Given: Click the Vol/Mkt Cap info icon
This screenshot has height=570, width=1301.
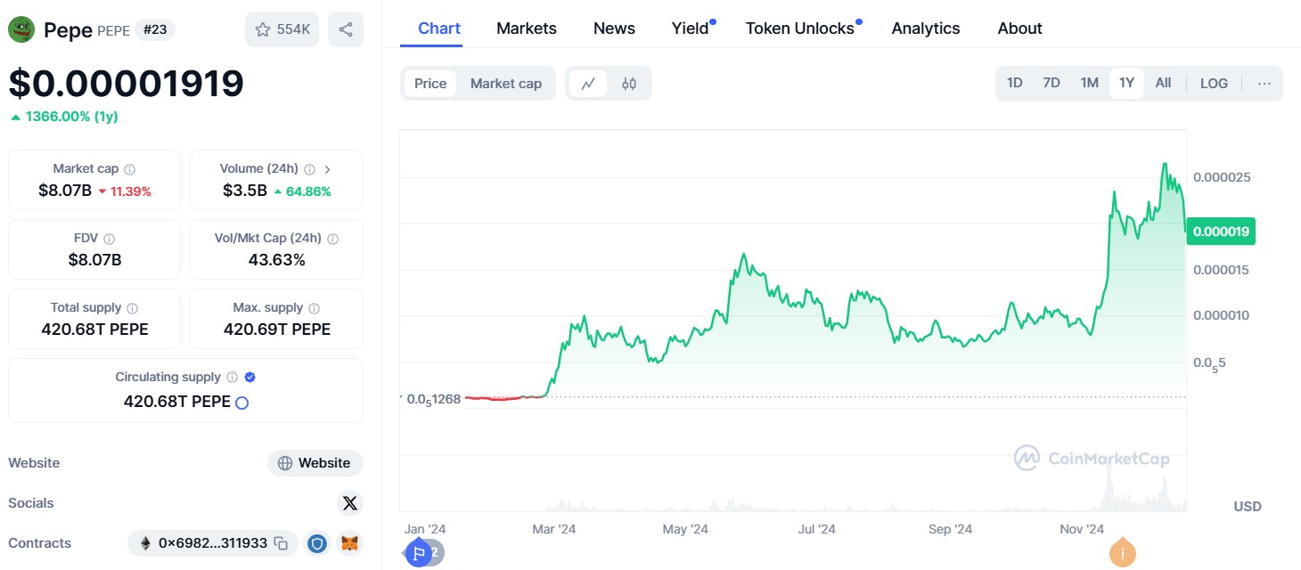Looking at the screenshot, I should pyautogui.click(x=332, y=239).
